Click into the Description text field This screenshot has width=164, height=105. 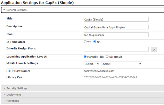coord(116,27)
